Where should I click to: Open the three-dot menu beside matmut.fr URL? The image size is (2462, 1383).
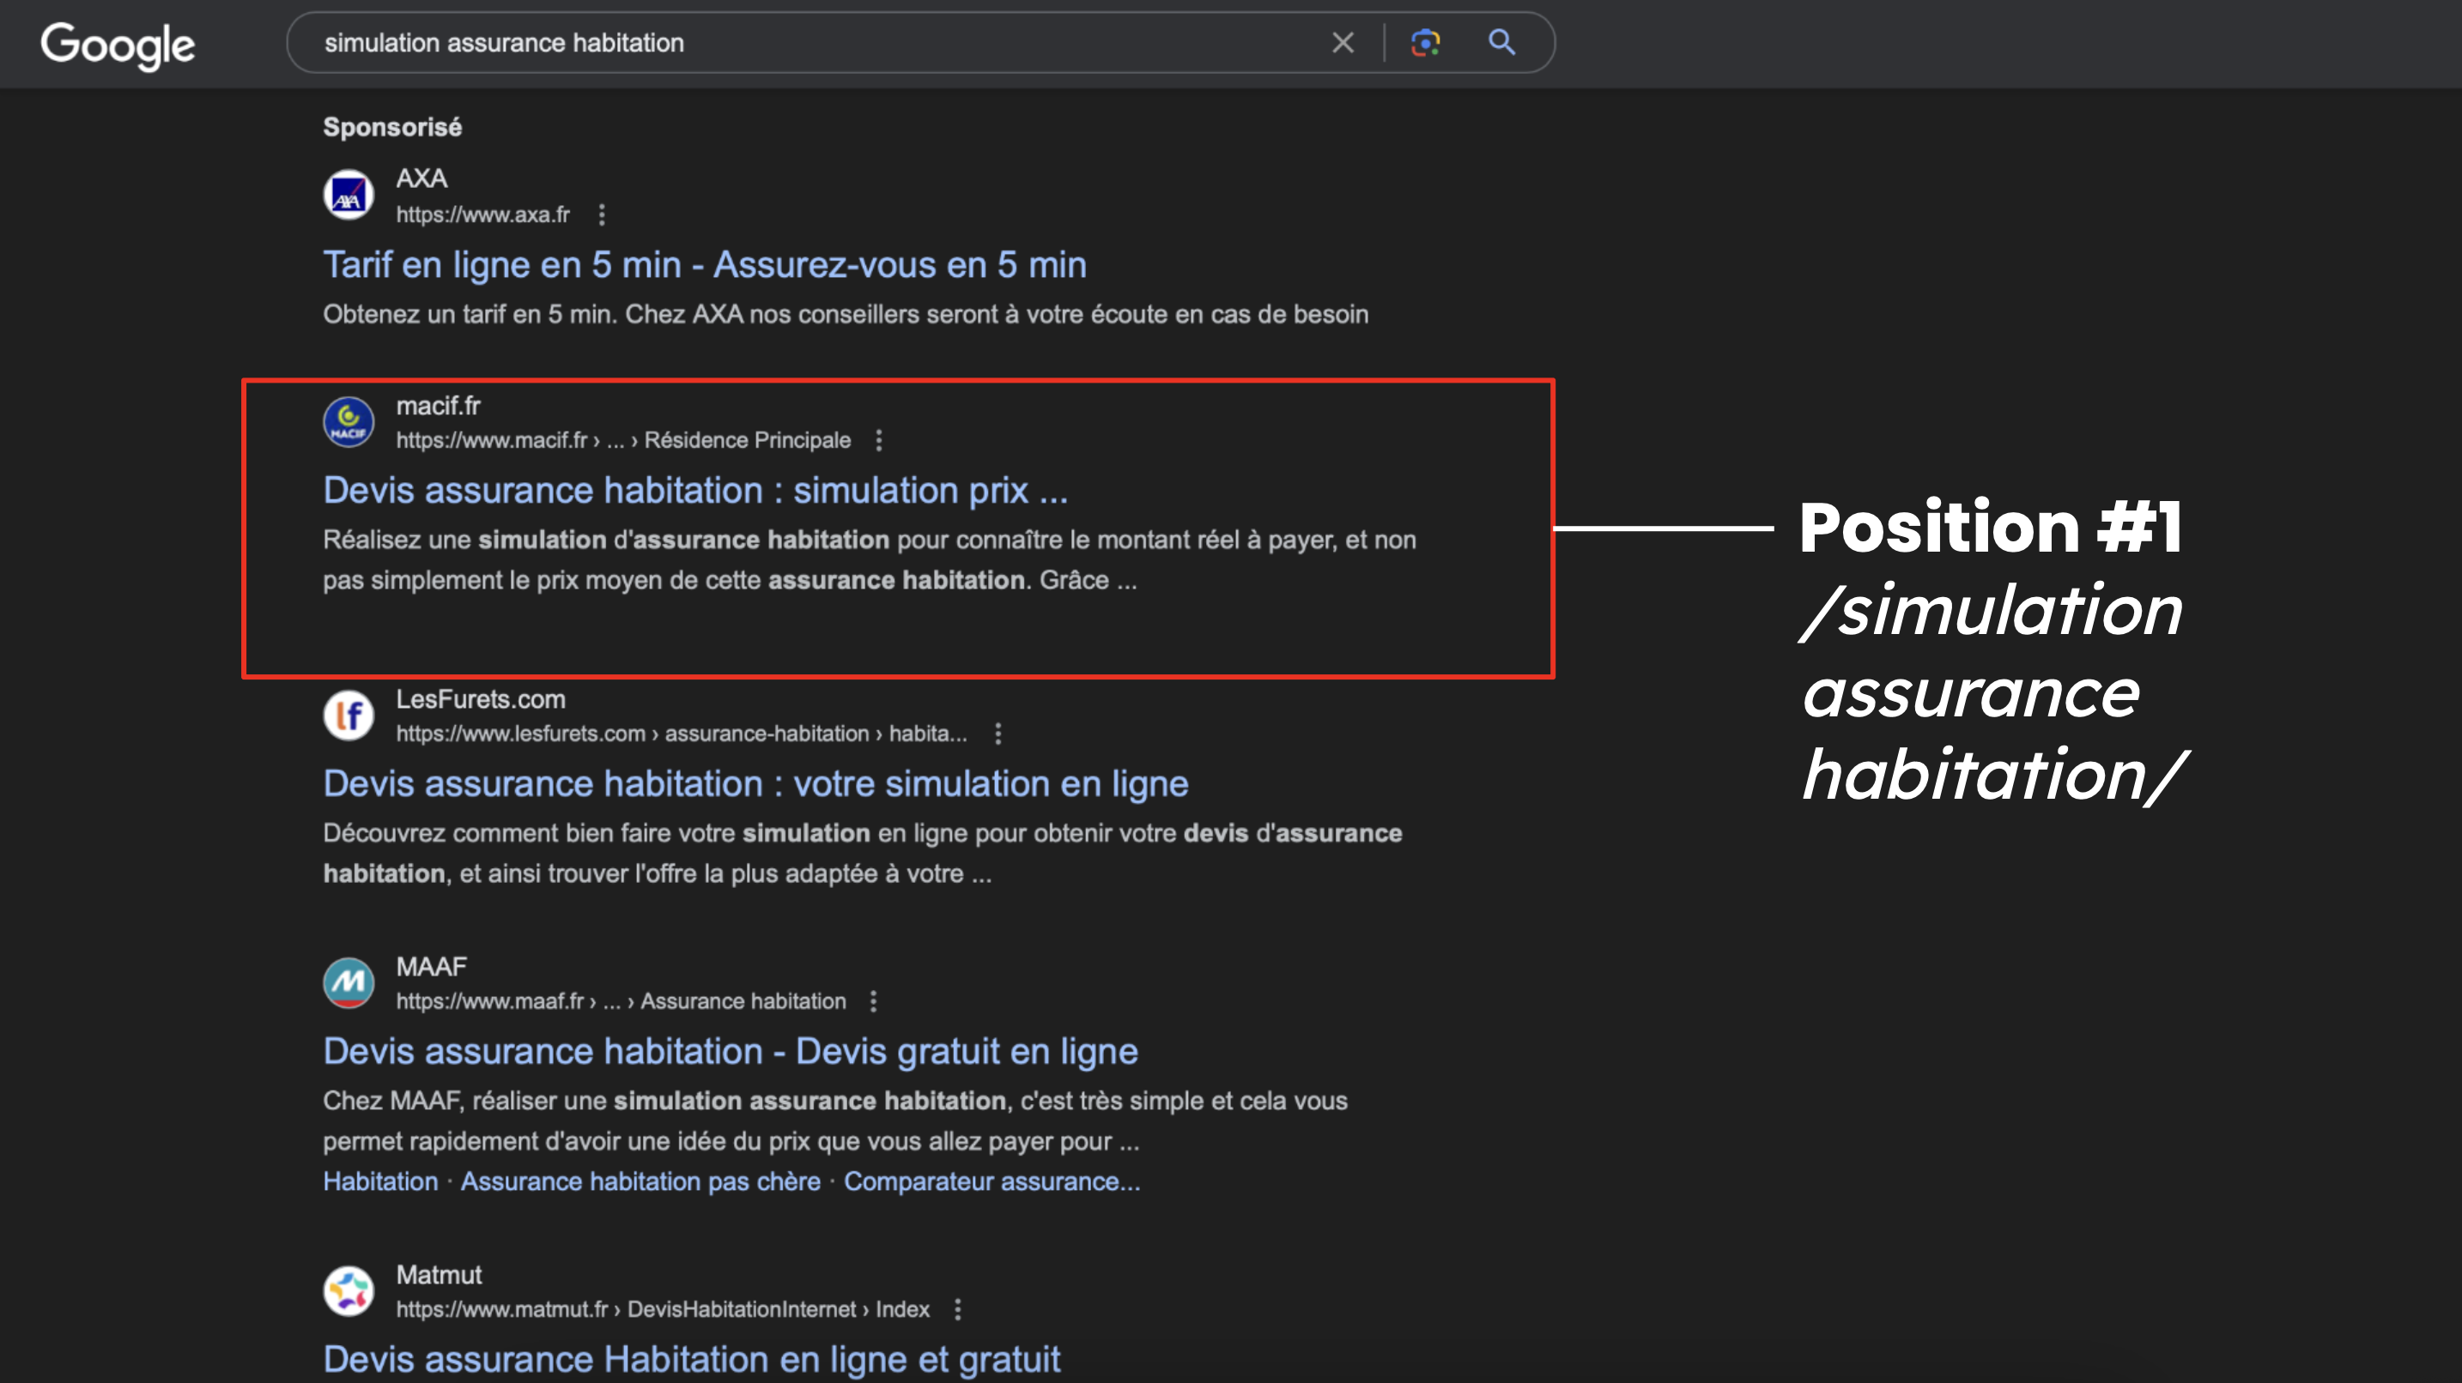(956, 1309)
